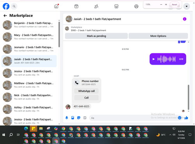The image size is (195, 144).
Task: Open More Options
Action: [158, 36]
